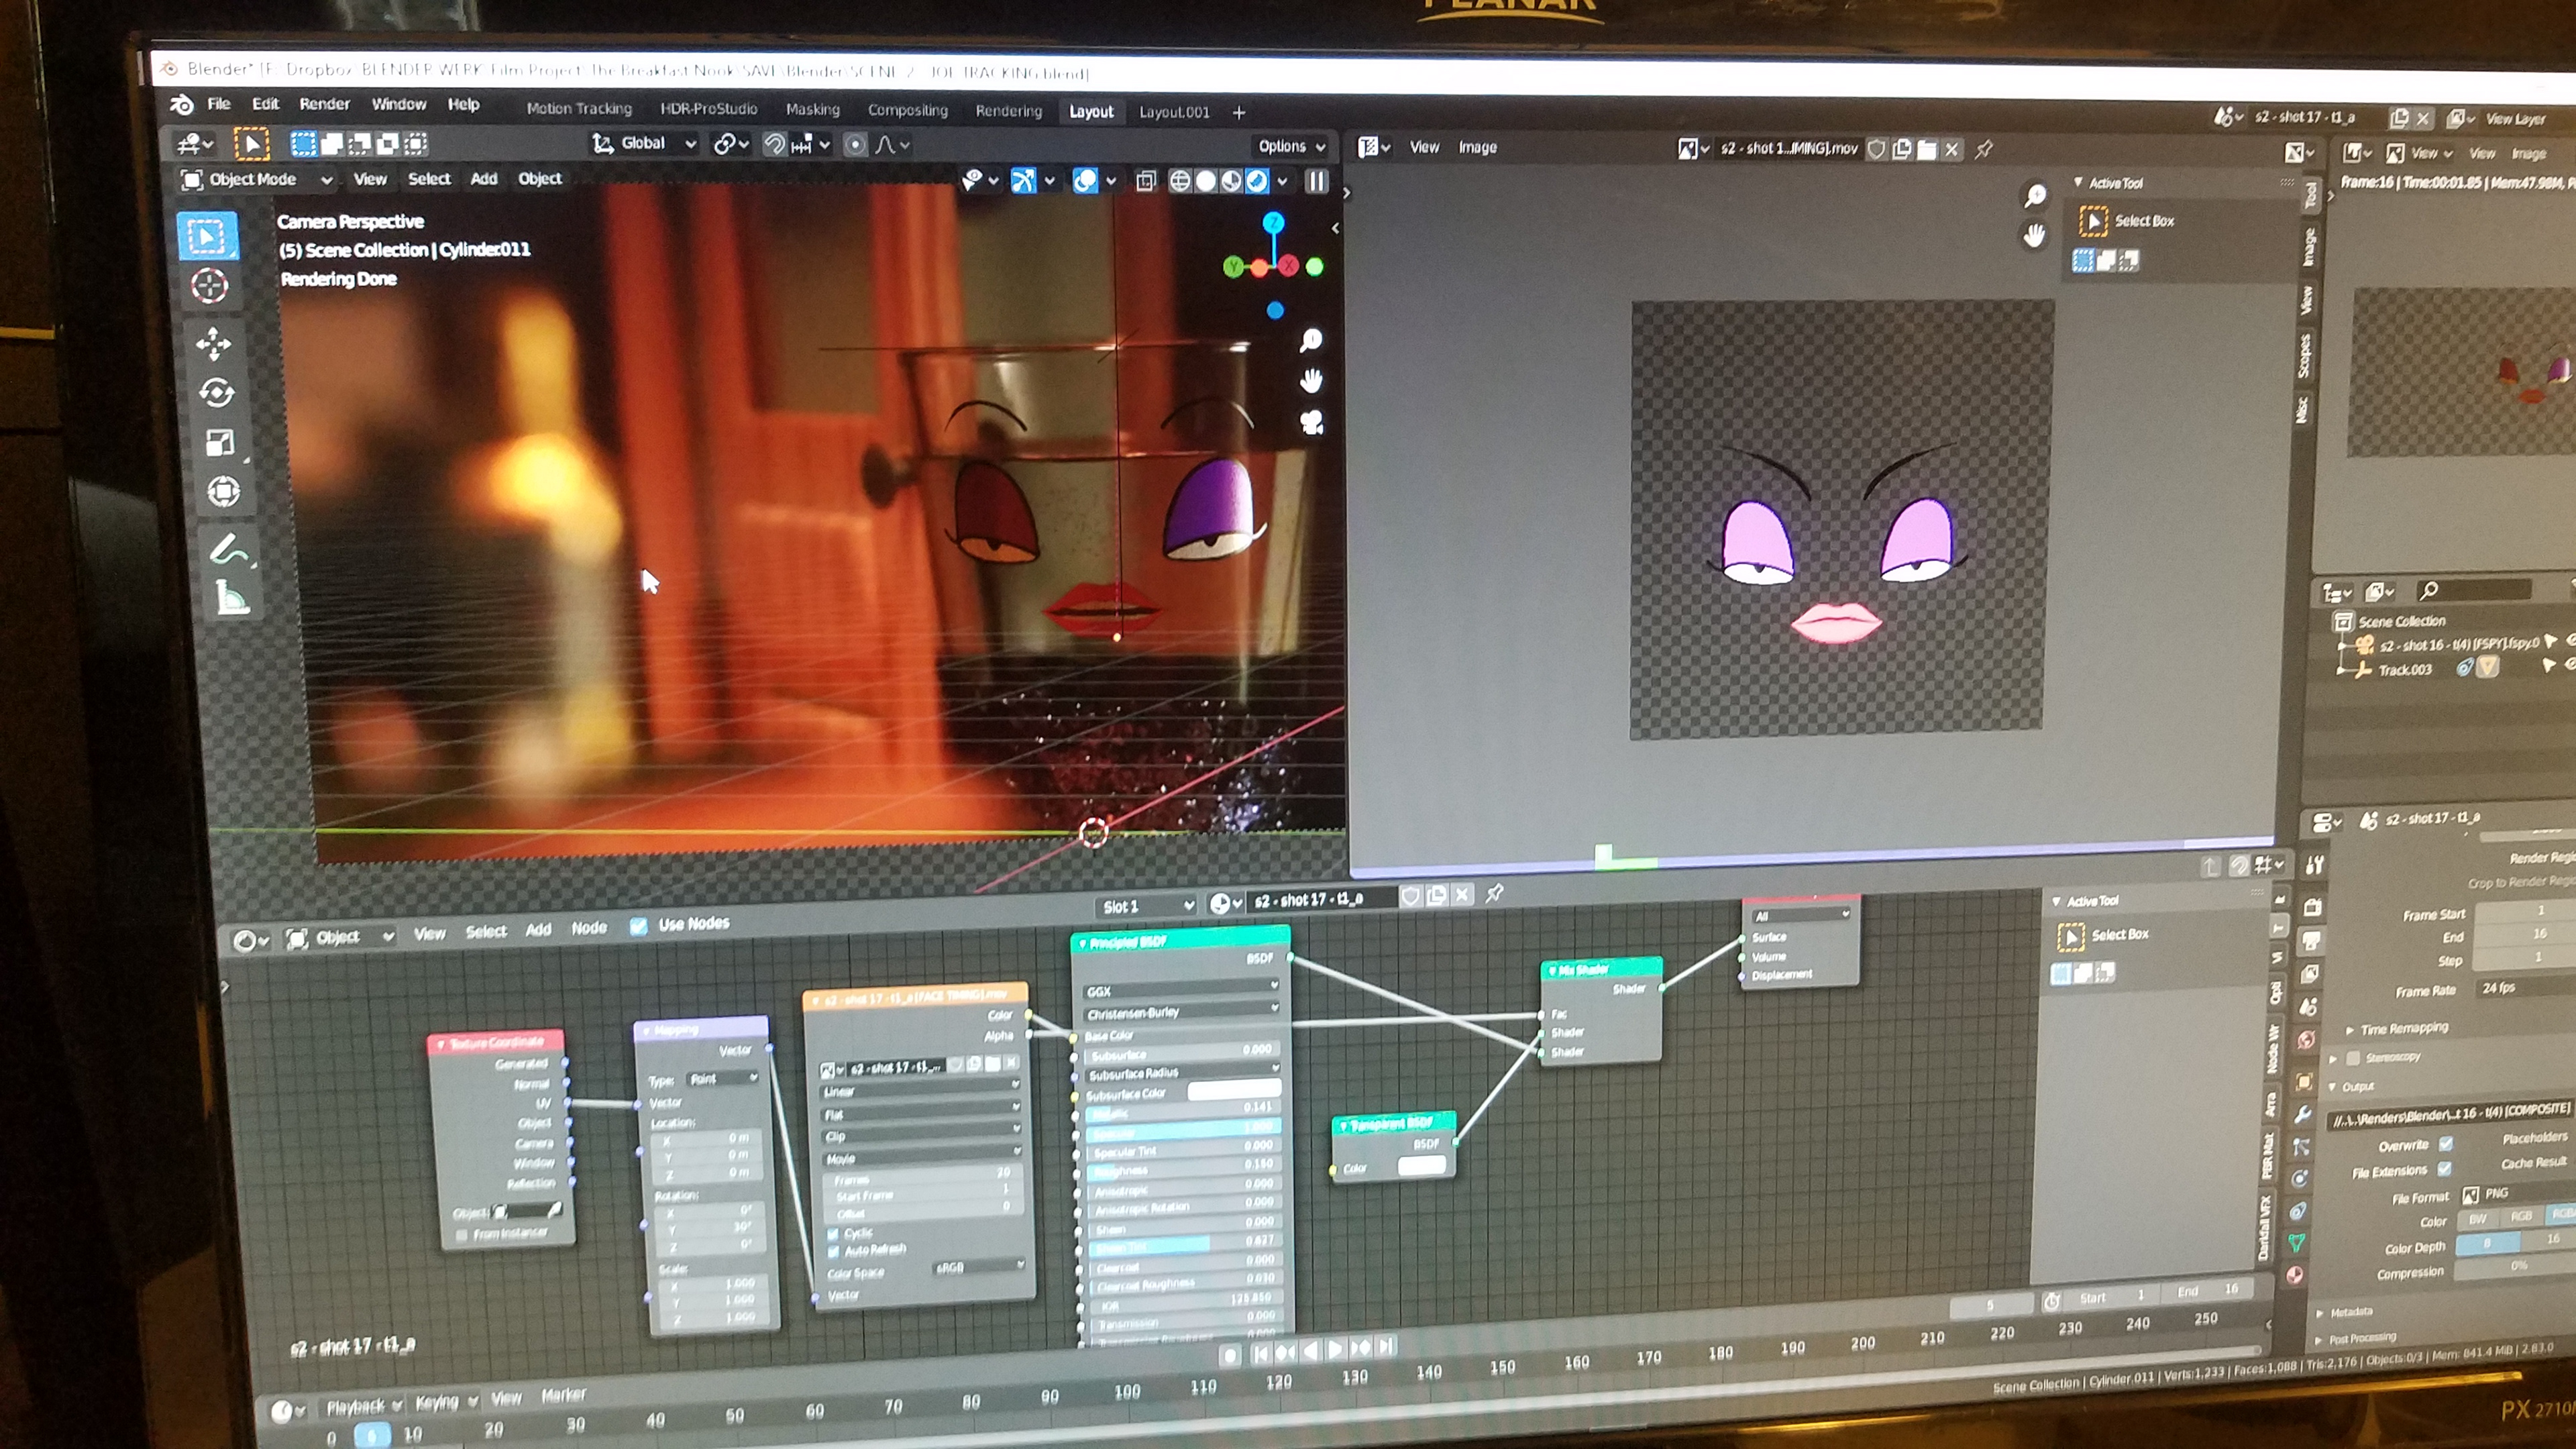
Task: Play animation forward in timeline
Action: click(x=1335, y=1349)
